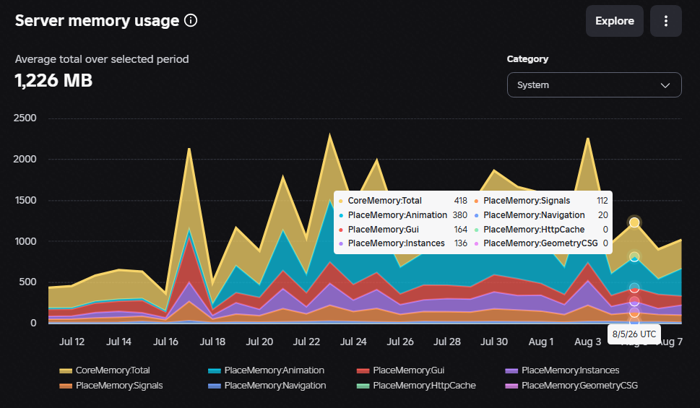Image resolution: width=700 pixels, height=408 pixels.
Task: Toggle PlaceMemory:HttpCache legend entry
Action: point(417,385)
